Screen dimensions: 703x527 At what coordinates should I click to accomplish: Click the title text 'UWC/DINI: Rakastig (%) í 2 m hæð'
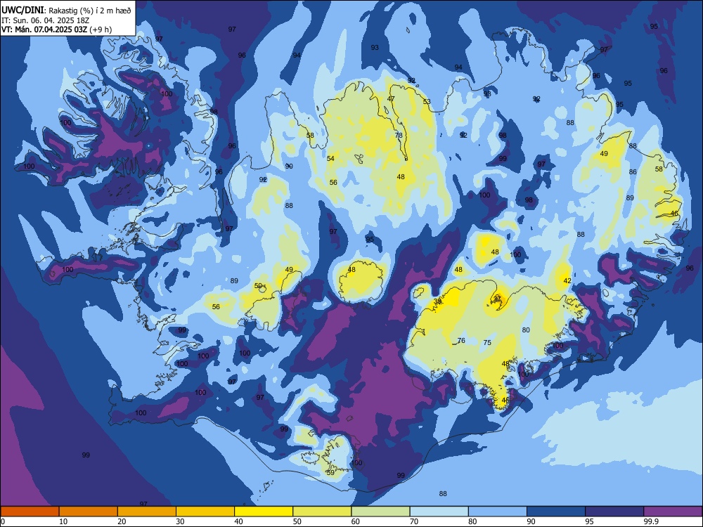click(66, 11)
